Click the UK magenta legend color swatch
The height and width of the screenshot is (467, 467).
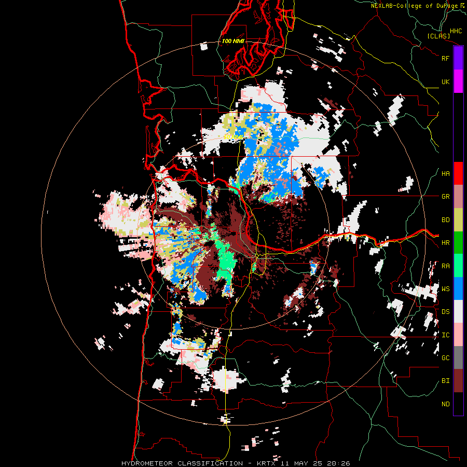[x=458, y=81]
